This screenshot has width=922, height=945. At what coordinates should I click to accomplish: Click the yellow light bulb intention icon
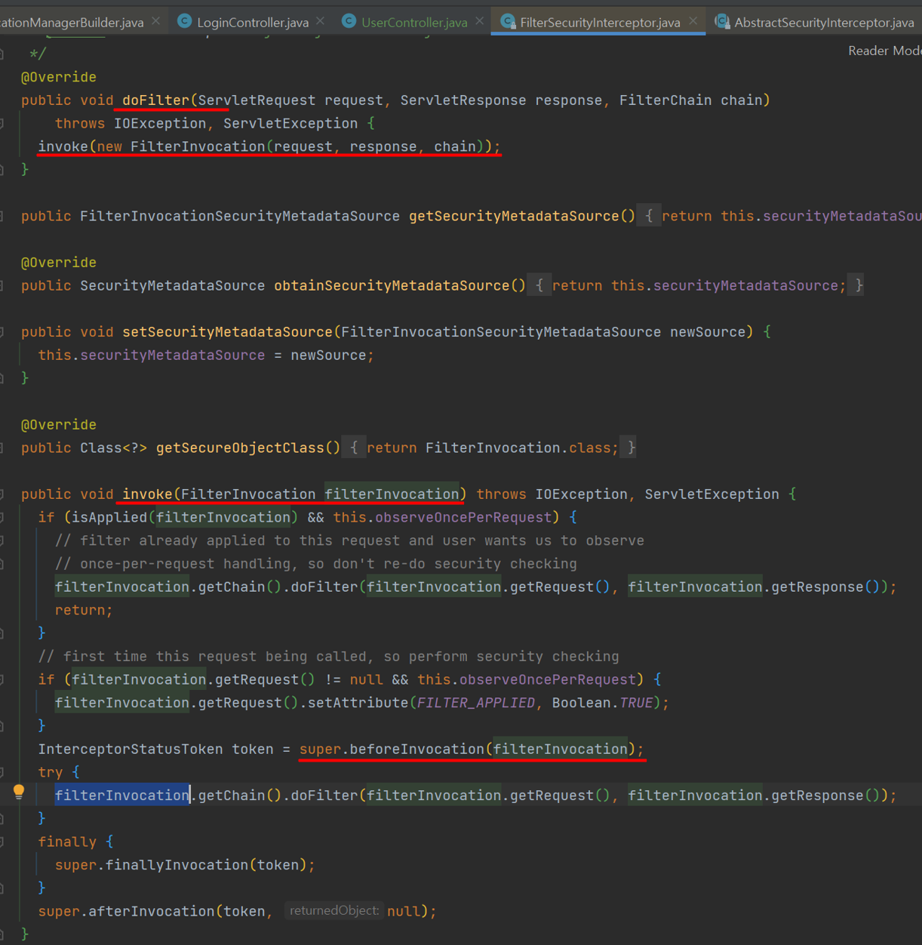pos(19,792)
